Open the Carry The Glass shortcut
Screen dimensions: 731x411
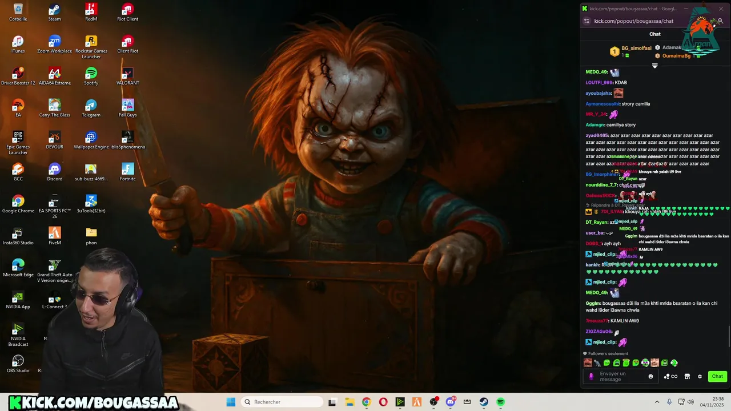pos(54,108)
